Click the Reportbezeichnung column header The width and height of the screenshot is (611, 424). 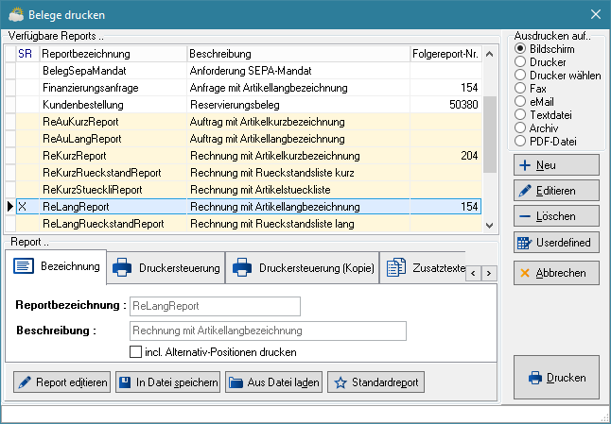pos(113,54)
